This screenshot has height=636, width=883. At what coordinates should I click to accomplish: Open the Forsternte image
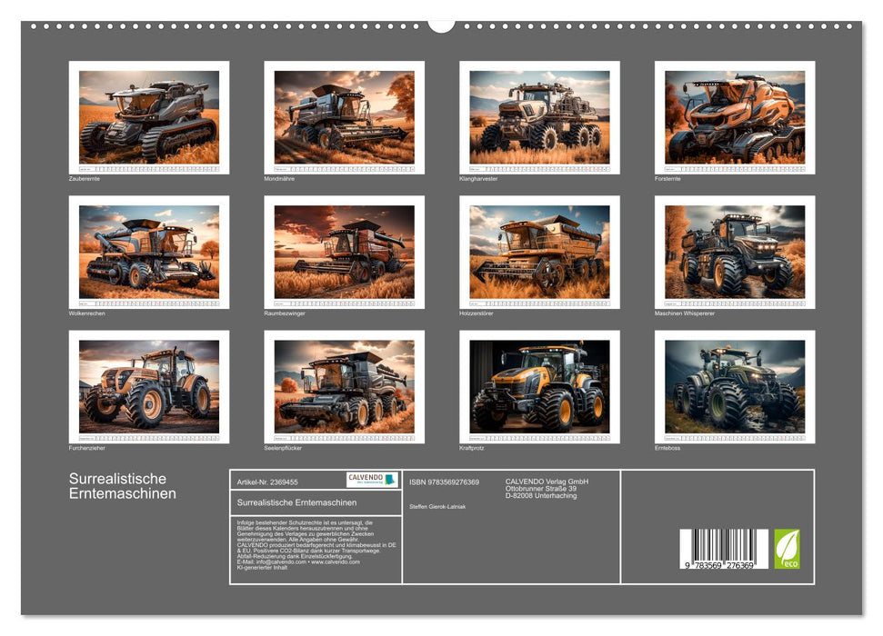(x=735, y=117)
